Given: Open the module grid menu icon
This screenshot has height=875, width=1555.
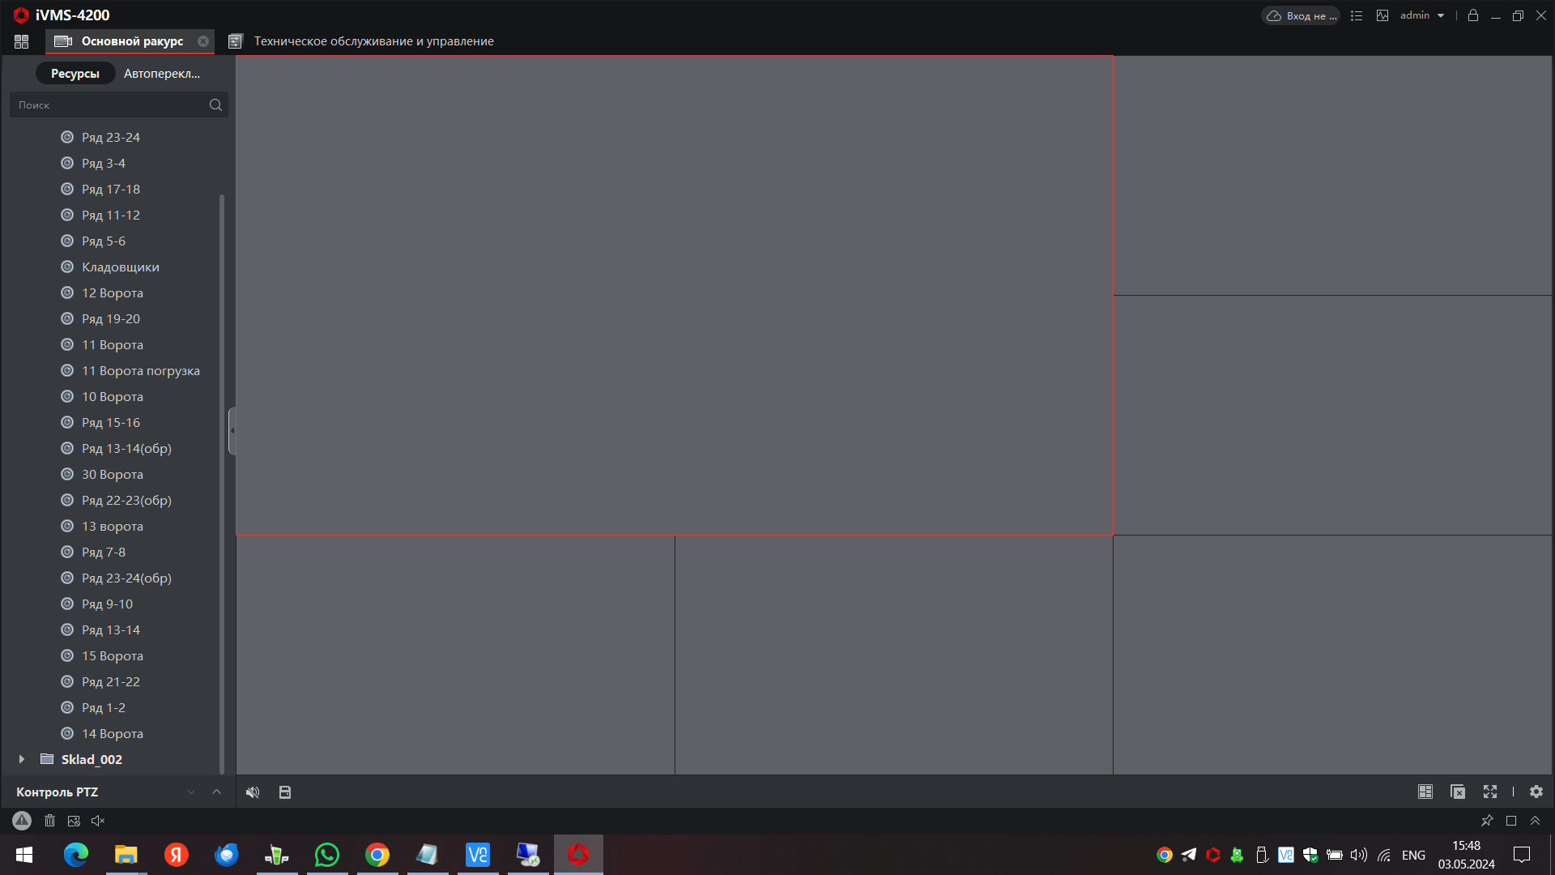Looking at the screenshot, I should [x=22, y=41].
